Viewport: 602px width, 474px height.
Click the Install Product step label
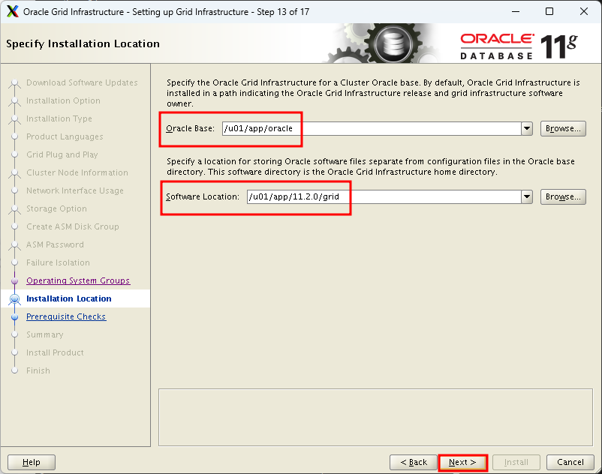pyautogui.click(x=55, y=352)
